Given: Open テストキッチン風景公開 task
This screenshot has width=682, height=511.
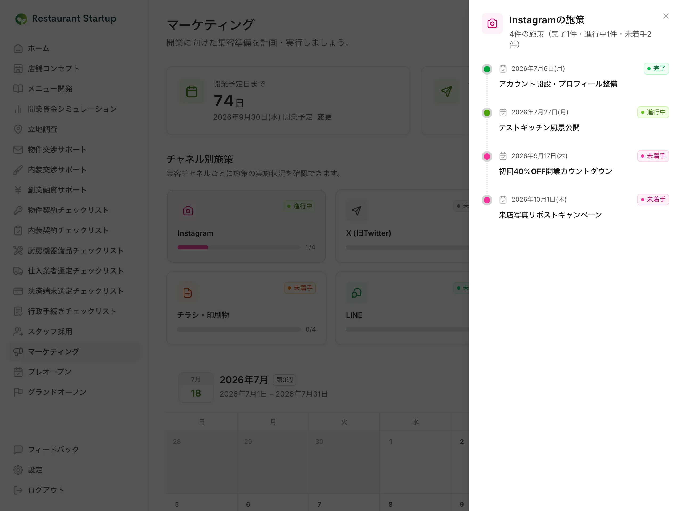Looking at the screenshot, I should pos(539,128).
